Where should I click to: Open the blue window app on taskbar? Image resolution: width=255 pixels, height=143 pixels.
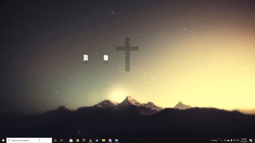click(x=117, y=140)
